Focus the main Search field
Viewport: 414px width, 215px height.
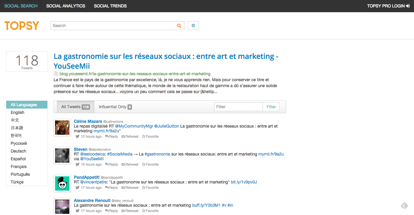click(x=112, y=26)
